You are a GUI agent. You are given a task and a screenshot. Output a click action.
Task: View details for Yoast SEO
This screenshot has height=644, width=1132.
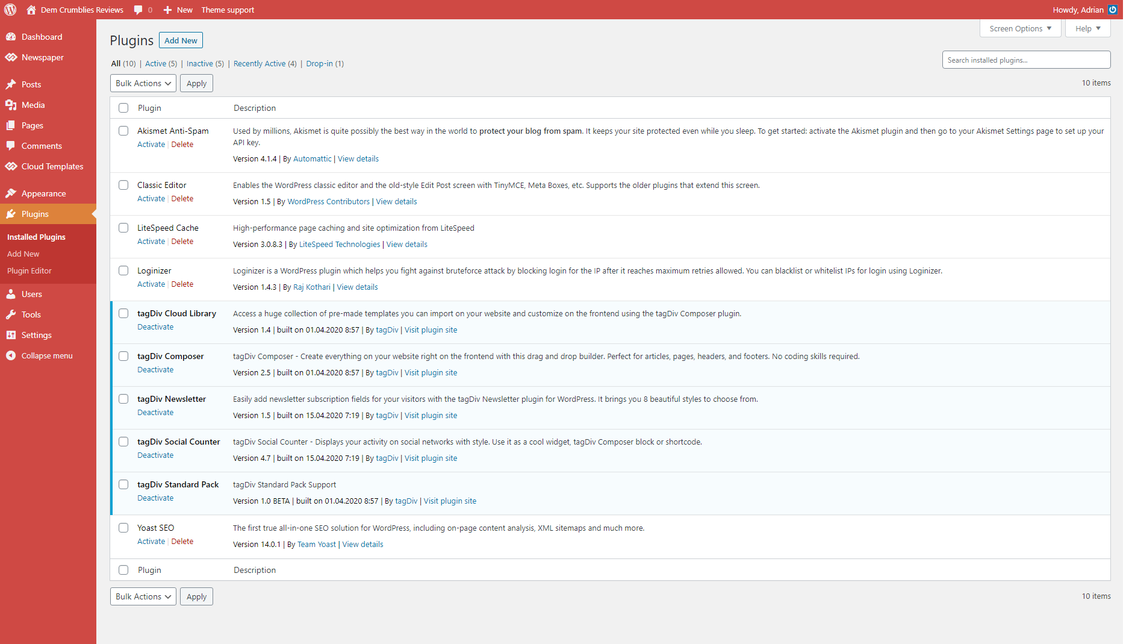tap(363, 544)
